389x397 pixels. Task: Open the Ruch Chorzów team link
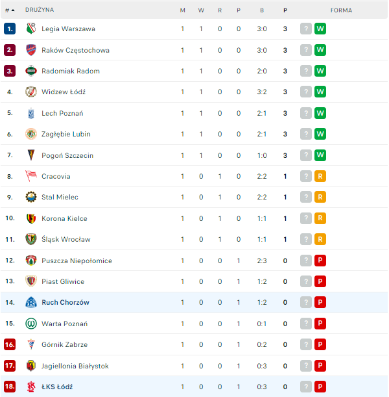[x=65, y=303]
